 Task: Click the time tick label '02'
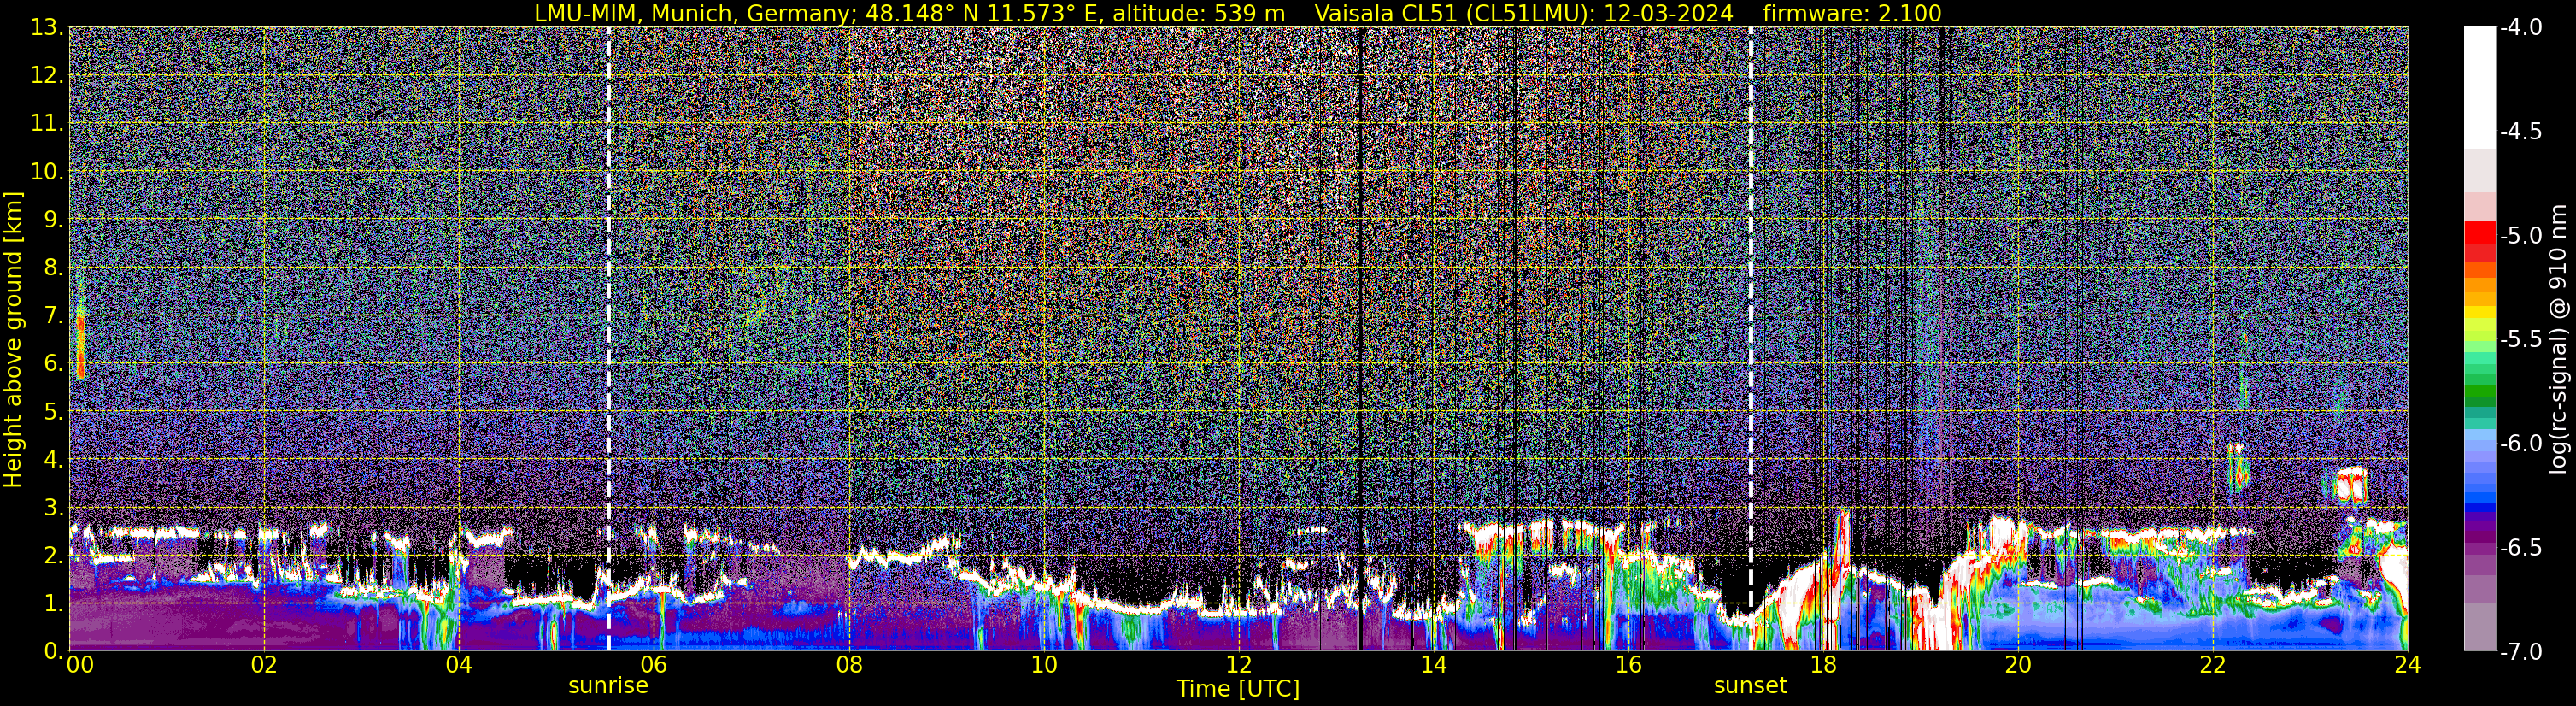(263, 665)
